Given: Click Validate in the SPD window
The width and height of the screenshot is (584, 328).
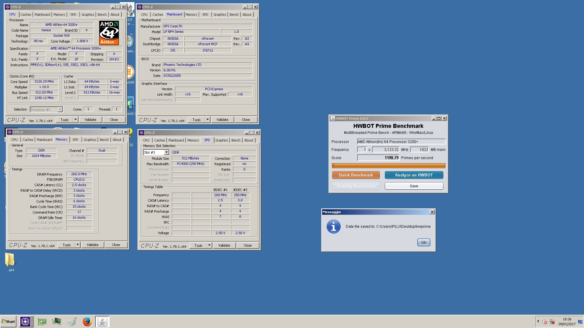Looking at the screenshot, I should [x=224, y=245].
